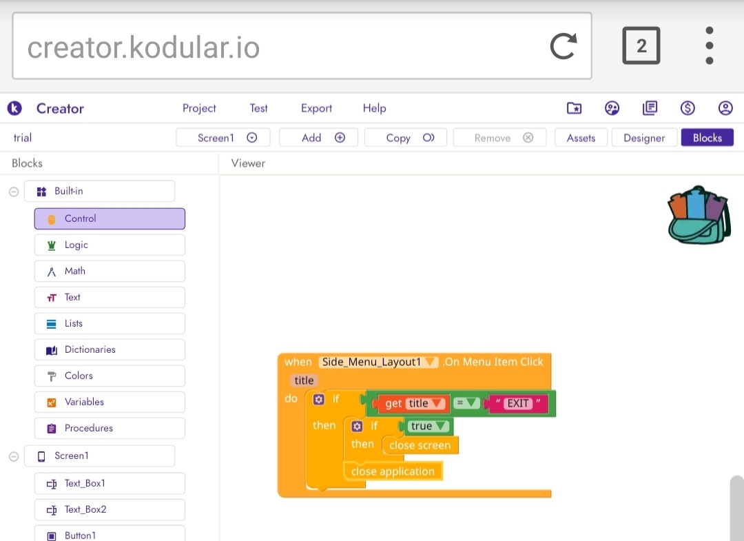Select the Procedures blocks category
The width and height of the screenshot is (744, 541).
click(110, 428)
